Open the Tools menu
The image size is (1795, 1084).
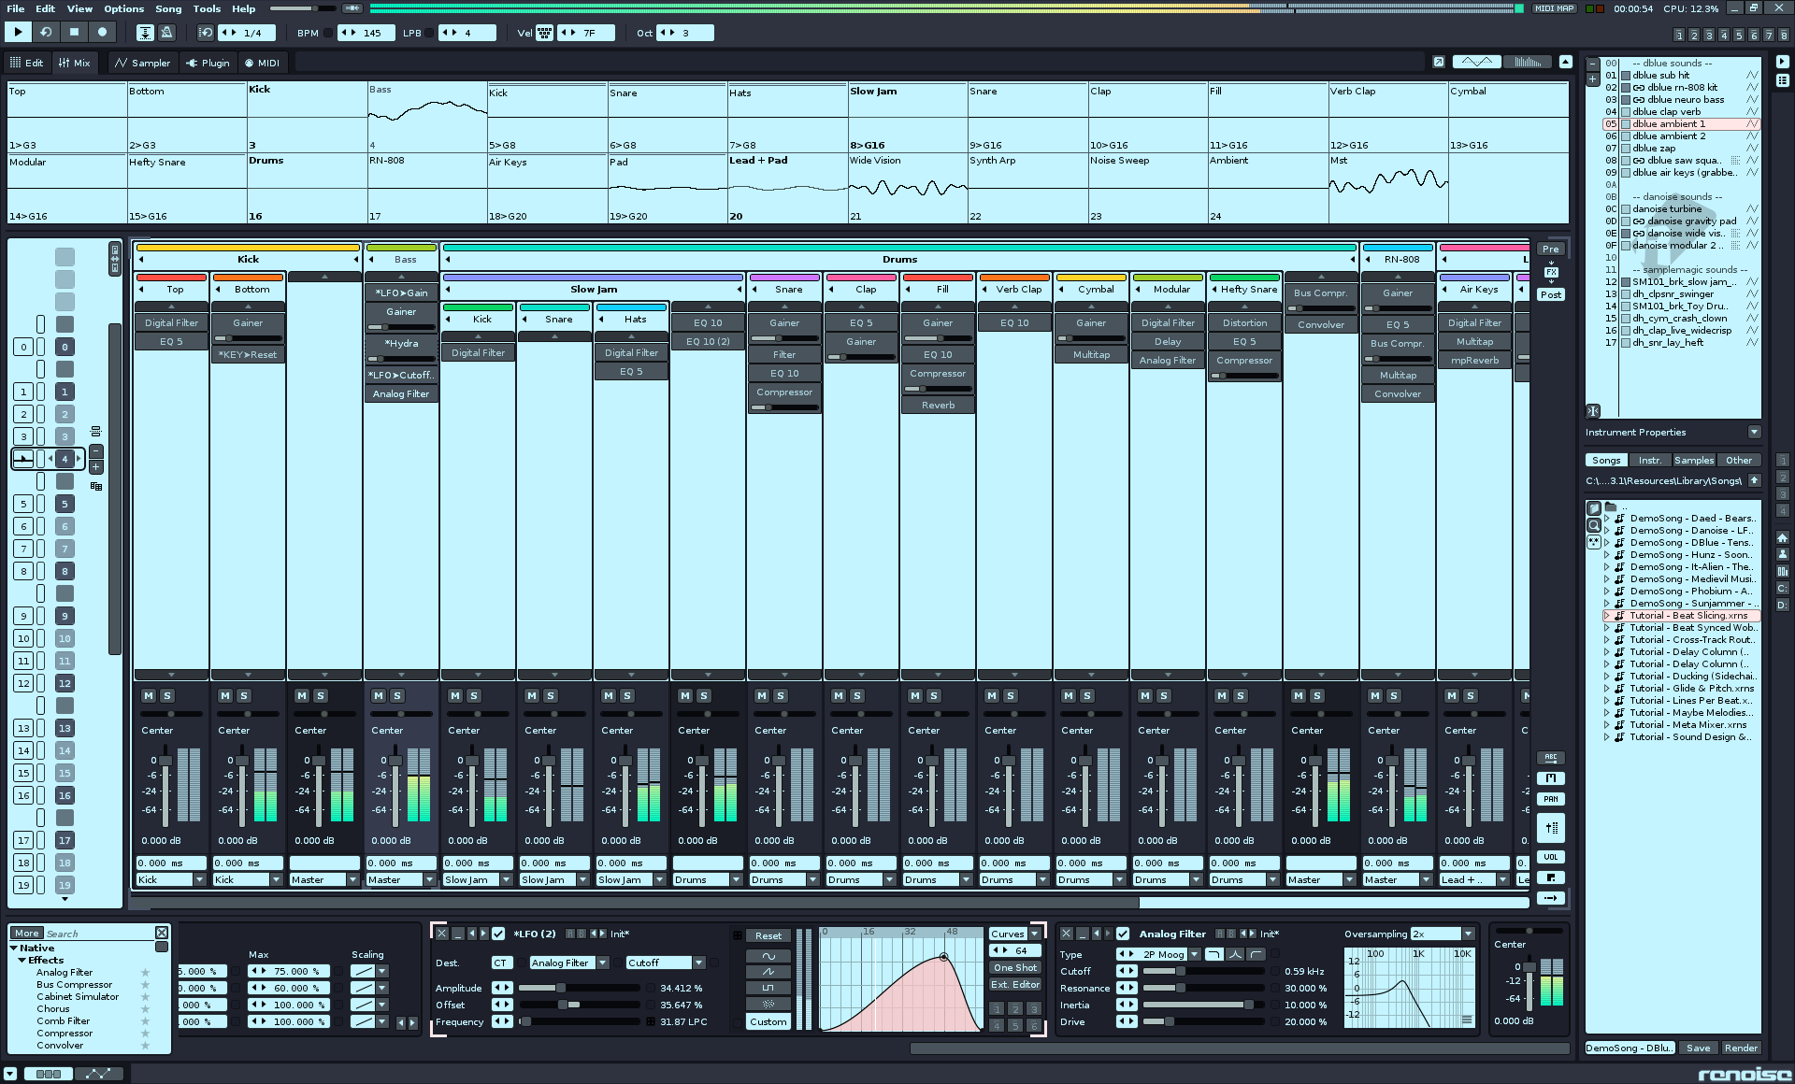tap(207, 8)
